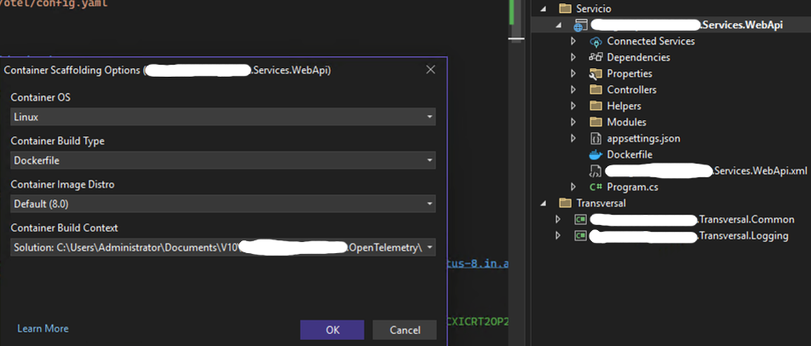Open the Container Build Context dropdown
The width and height of the screenshot is (811, 346).
point(223,248)
